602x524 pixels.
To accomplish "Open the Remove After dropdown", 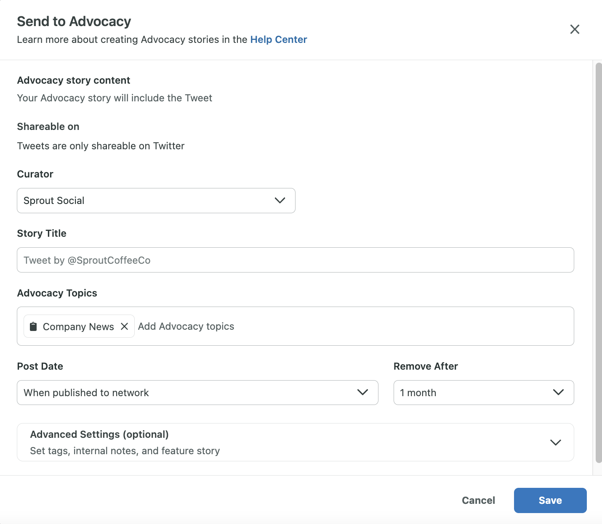I will [484, 392].
